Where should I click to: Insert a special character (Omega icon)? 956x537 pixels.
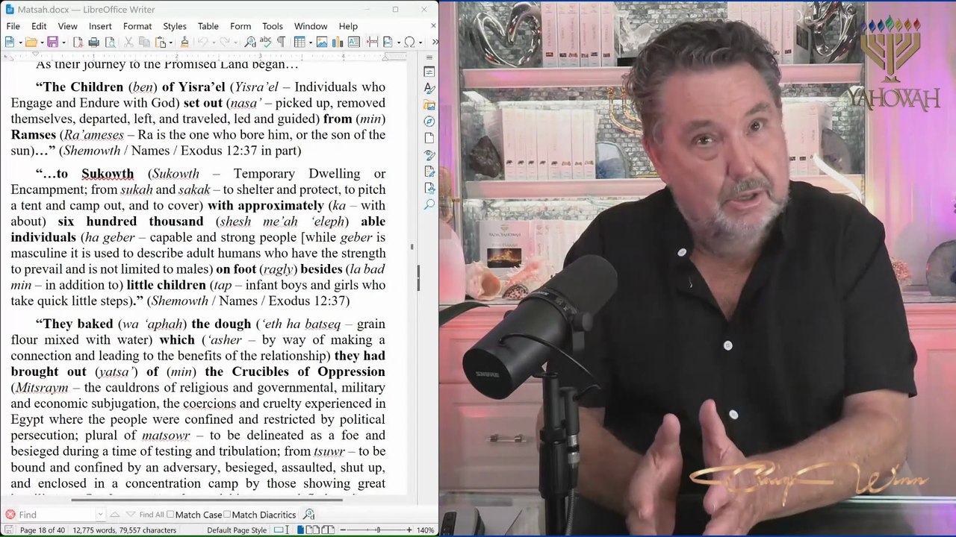(x=409, y=43)
